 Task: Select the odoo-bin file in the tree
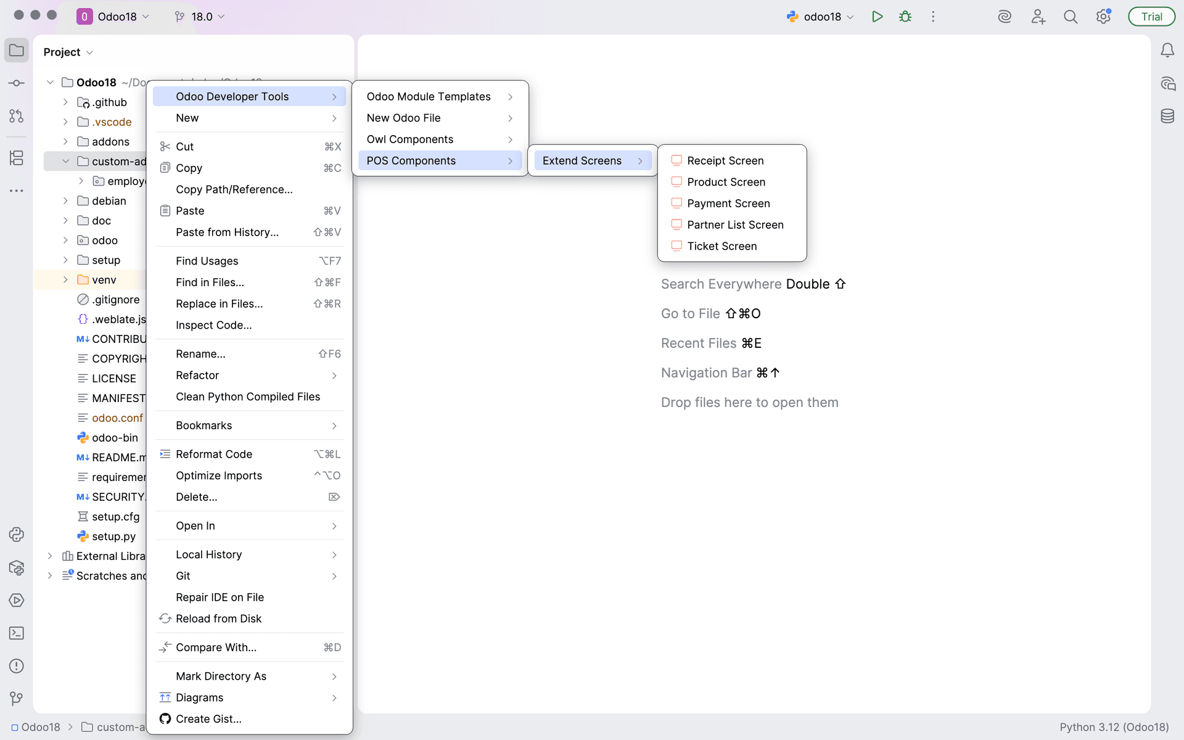tap(115, 438)
